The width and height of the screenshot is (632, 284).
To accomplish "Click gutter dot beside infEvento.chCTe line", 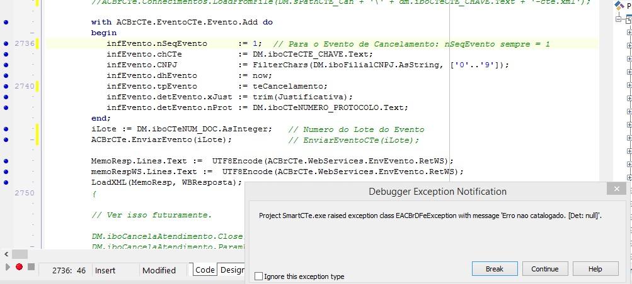I will (x=6, y=54).
